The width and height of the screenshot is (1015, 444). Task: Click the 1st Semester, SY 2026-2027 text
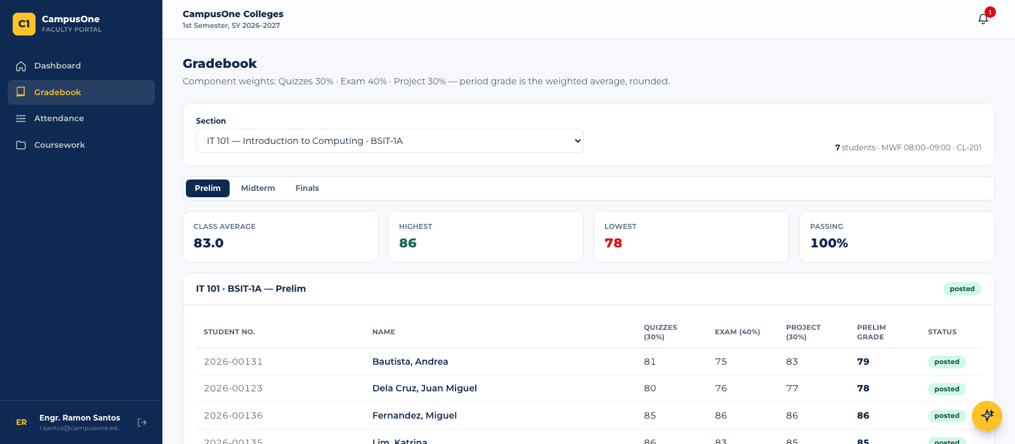pos(231,26)
